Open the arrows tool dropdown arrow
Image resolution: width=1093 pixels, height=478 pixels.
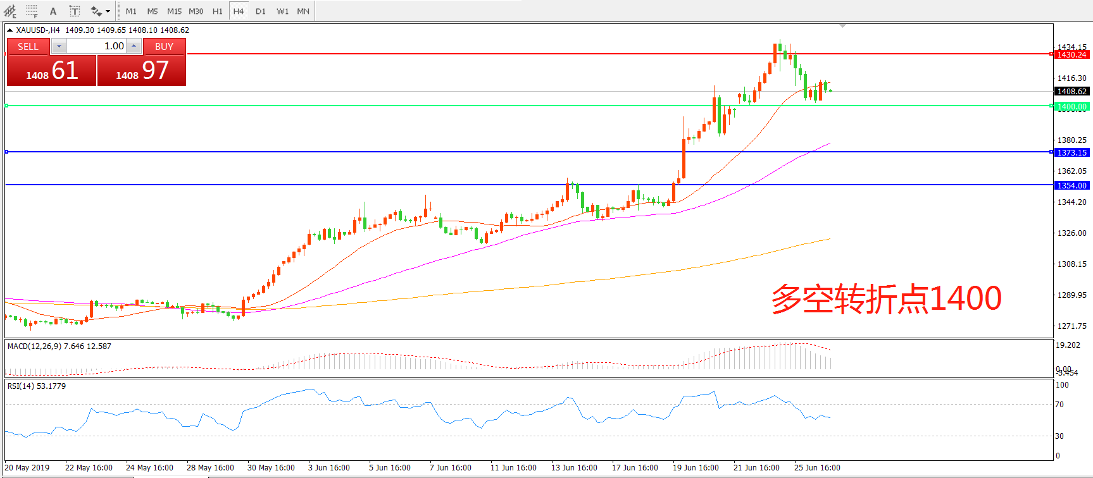(108, 11)
